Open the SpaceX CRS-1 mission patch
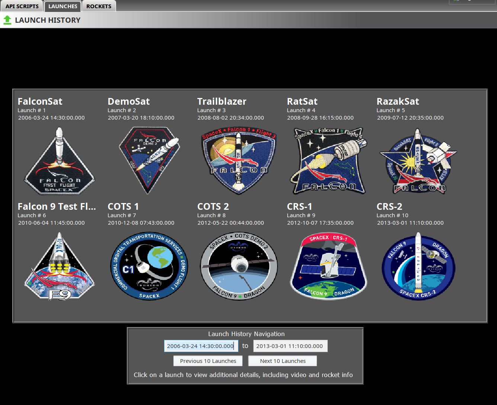Viewport: 497px width, 405px height. pyautogui.click(x=328, y=266)
